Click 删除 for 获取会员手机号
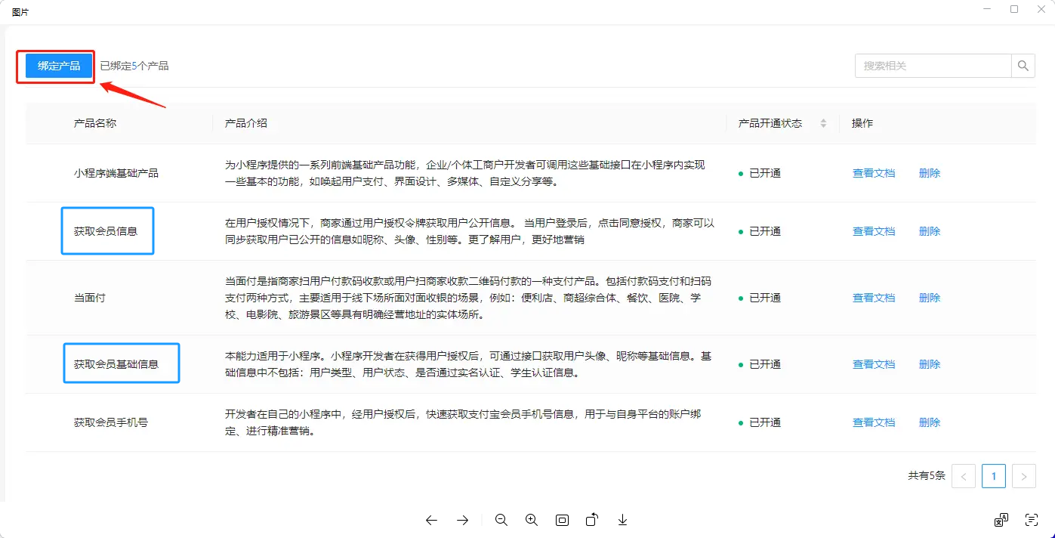Screen dimensions: 1055x538 [x=929, y=422]
